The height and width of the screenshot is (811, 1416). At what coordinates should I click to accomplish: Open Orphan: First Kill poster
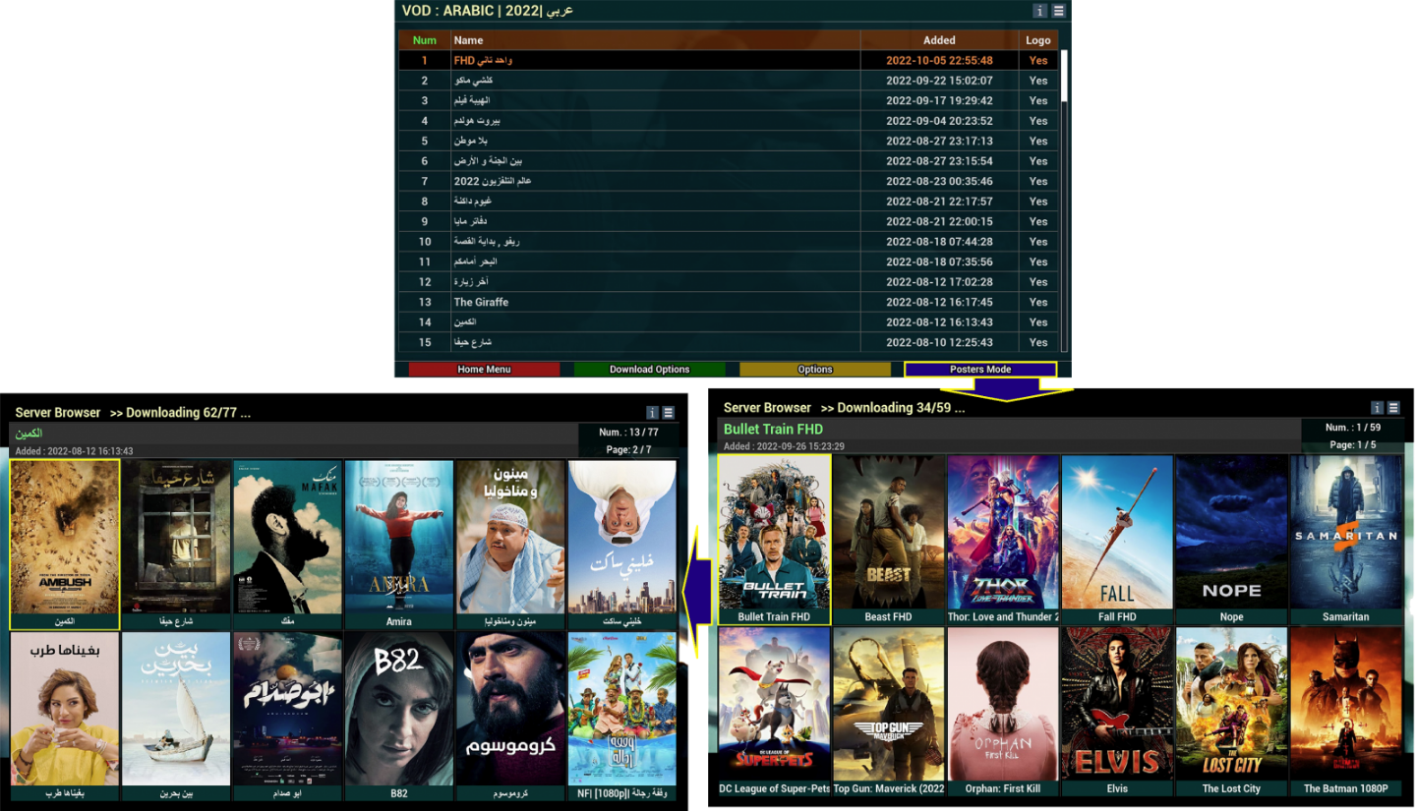1003,712
